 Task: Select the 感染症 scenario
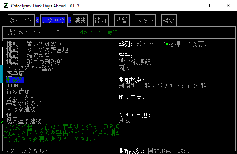(15, 74)
